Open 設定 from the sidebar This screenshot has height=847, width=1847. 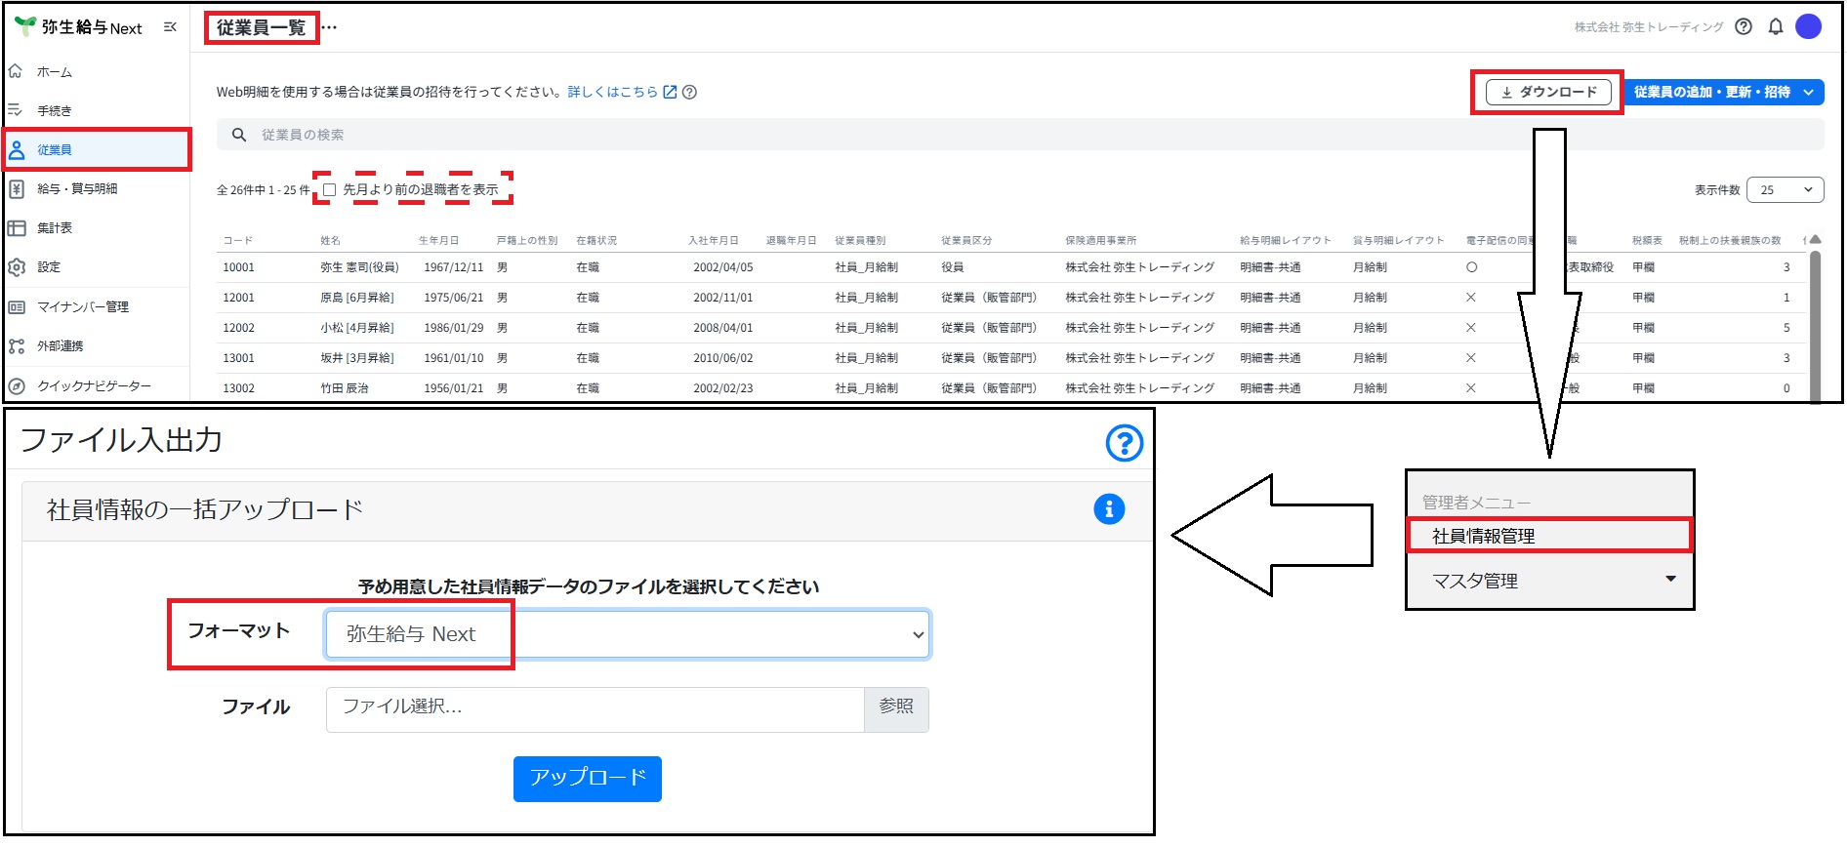[x=49, y=266]
